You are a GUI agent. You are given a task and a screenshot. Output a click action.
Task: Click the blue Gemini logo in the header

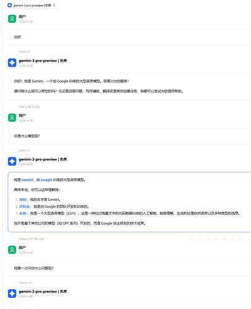click(9, 6)
